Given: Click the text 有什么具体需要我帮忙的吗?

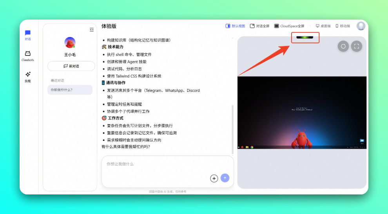Looking at the screenshot, I should [126, 147].
